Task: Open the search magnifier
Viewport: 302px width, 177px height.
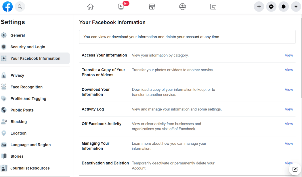Action: coord(20,6)
